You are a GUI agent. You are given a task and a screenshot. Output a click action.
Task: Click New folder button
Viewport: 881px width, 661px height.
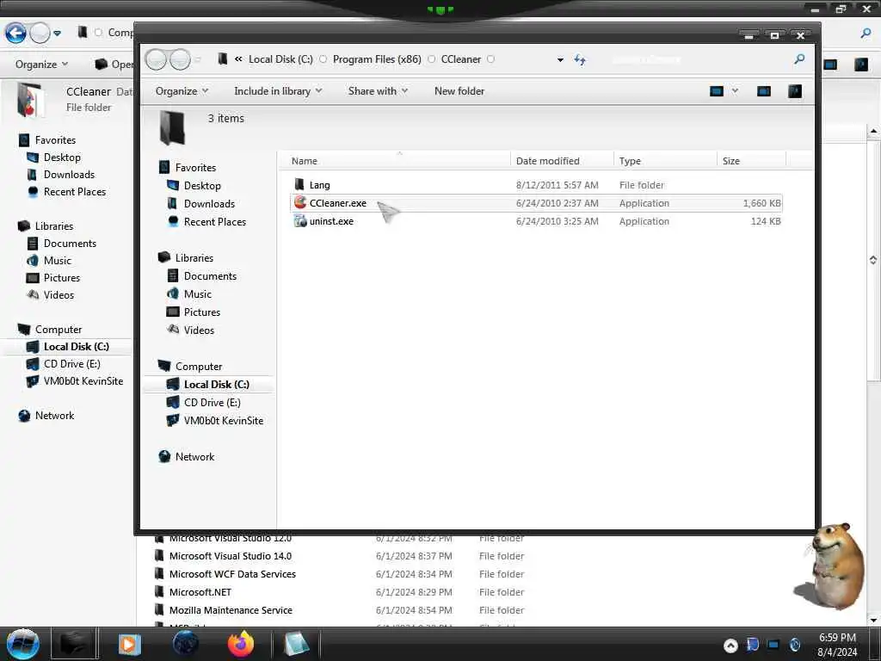pyautogui.click(x=459, y=91)
